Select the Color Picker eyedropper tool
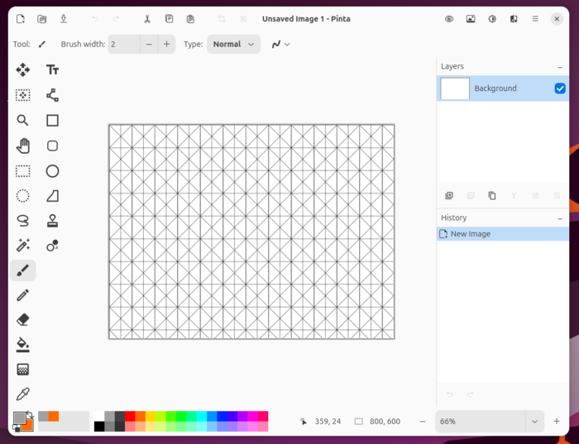This screenshot has height=444, width=579. click(23, 394)
